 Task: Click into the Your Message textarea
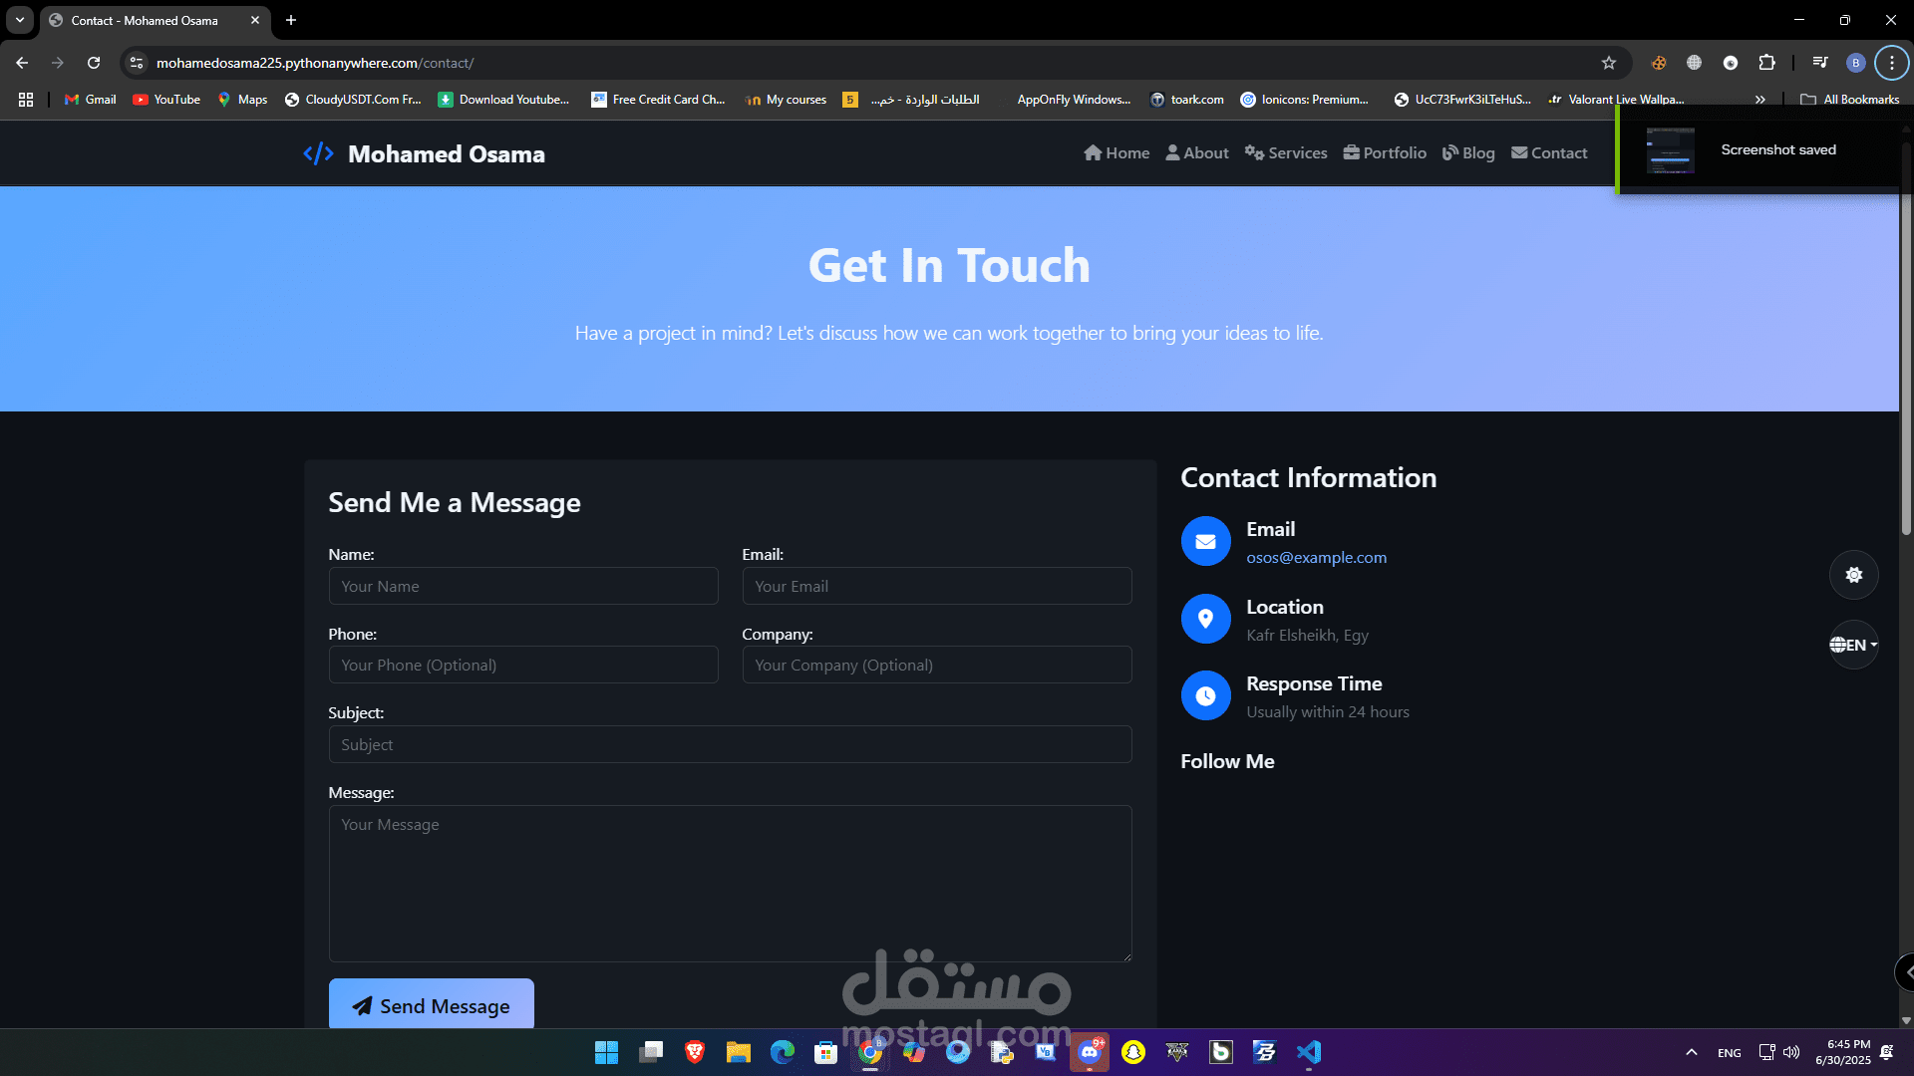[730, 883]
